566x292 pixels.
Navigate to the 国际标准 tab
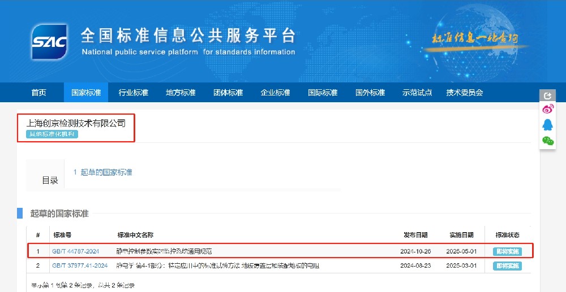323,93
